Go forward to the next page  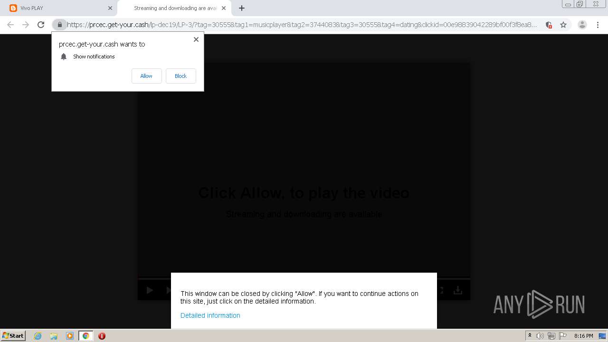pos(26,25)
